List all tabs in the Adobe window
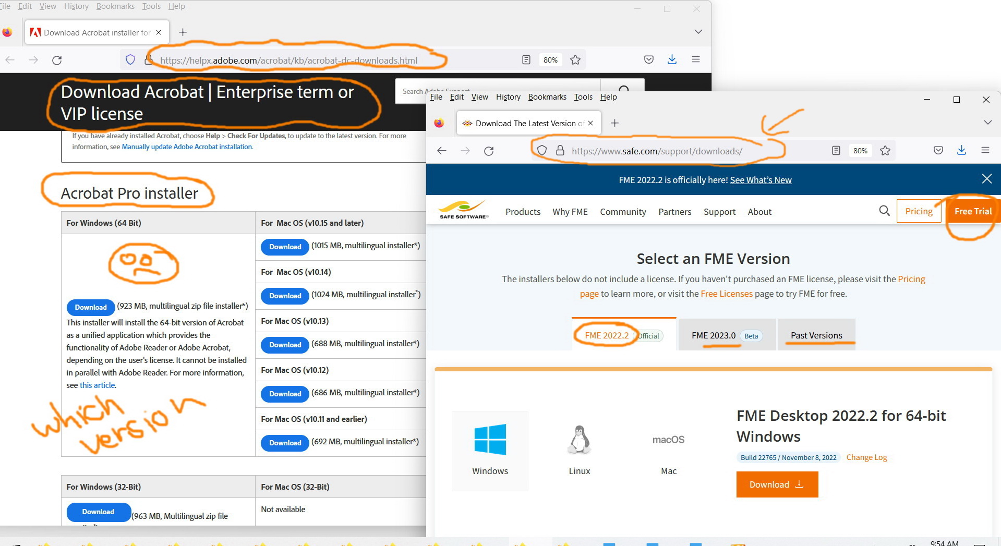The height and width of the screenshot is (546, 1001). 698,32
